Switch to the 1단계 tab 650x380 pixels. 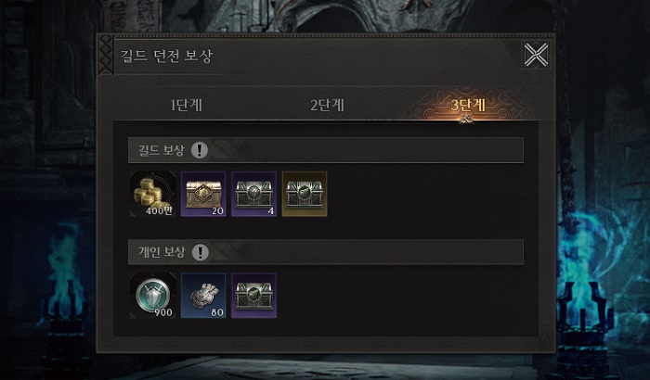[187, 105]
